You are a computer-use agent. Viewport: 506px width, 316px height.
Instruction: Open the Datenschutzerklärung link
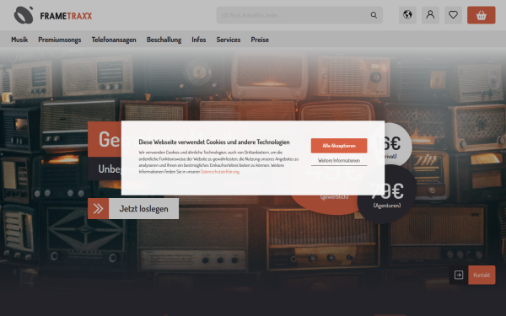(220, 172)
